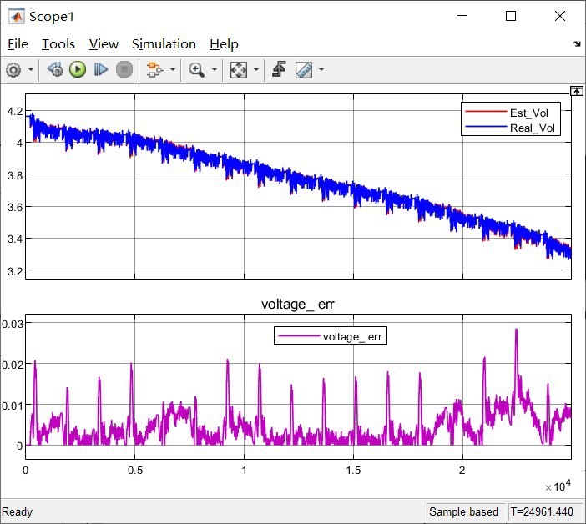Click the Stop simulation button
Image resolution: width=586 pixels, height=524 pixels.
click(x=124, y=69)
